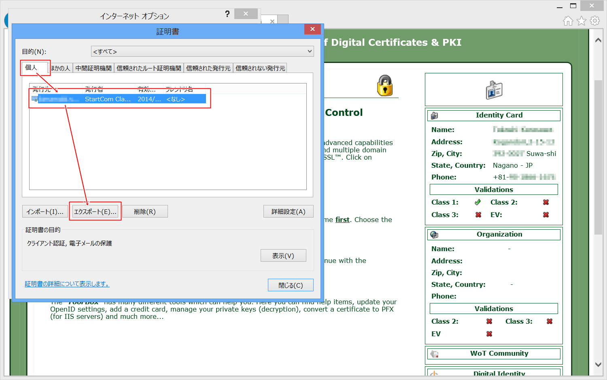Click the help question mark in Internet Options
The image size is (607, 380).
(x=227, y=14)
